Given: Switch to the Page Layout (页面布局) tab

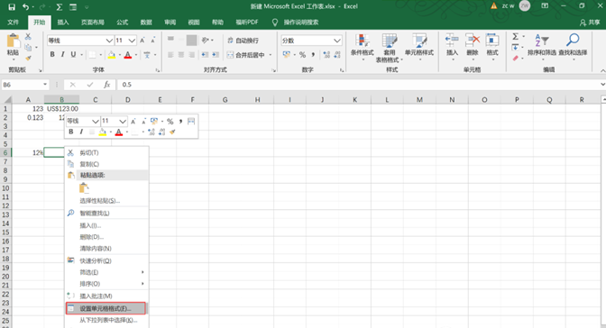Looking at the screenshot, I should click(x=92, y=23).
